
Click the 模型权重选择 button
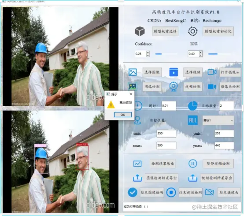pos(165,31)
